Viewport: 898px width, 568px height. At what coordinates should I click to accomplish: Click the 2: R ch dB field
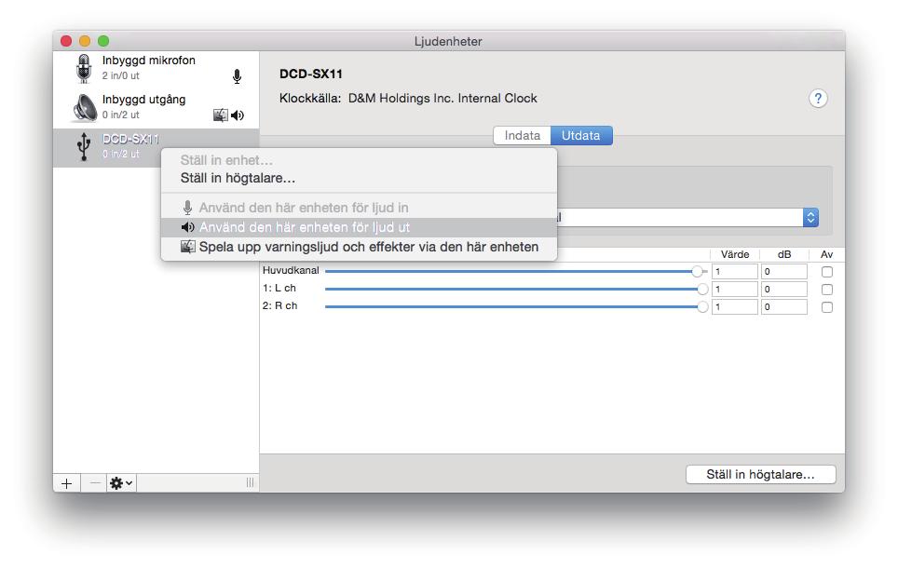(x=784, y=307)
